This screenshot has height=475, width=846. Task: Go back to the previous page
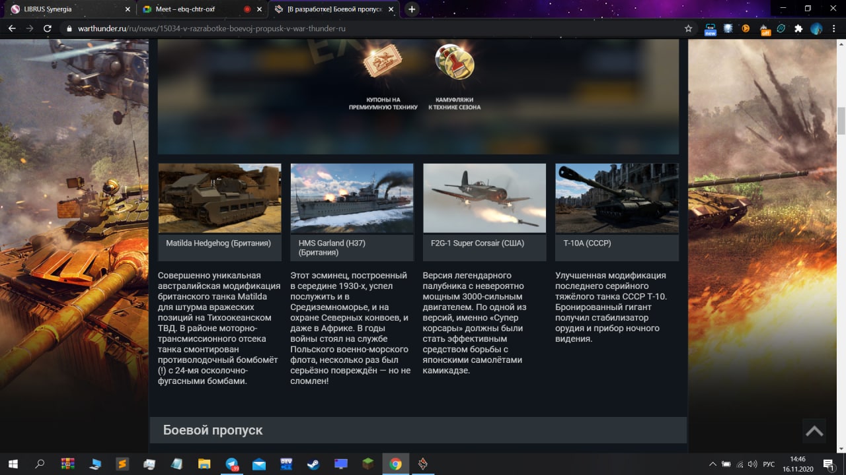(12, 28)
